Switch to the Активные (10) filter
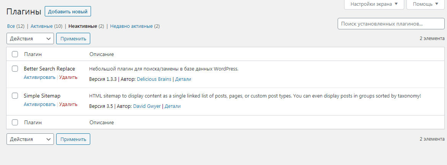Image resolution: width=447 pixels, height=165 pixels. coord(47,26)
